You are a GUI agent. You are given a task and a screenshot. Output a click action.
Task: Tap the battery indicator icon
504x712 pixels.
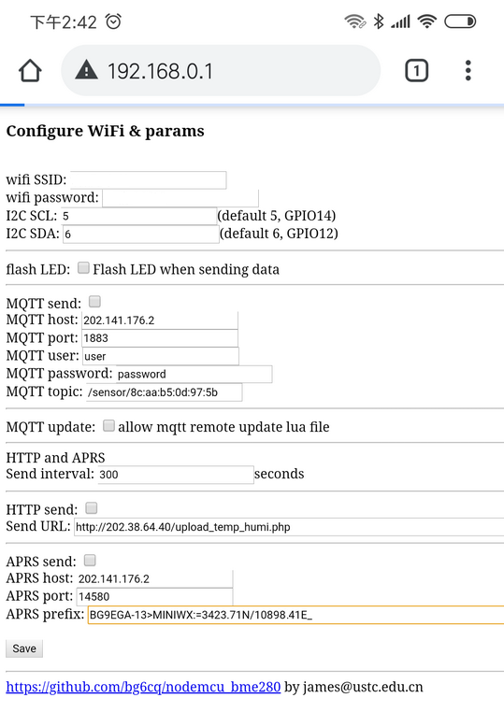click(x=460, y=21)
